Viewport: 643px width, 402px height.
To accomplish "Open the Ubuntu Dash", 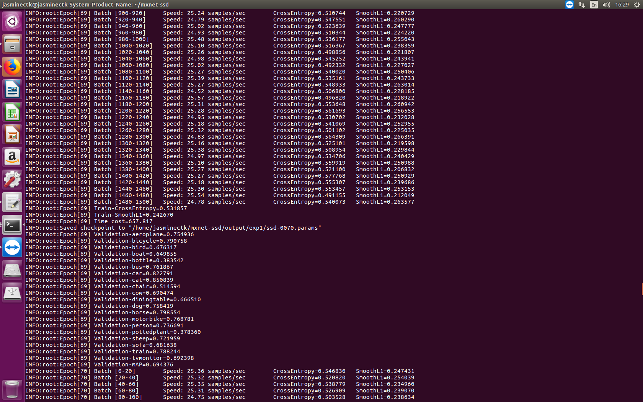I will 12,21.
